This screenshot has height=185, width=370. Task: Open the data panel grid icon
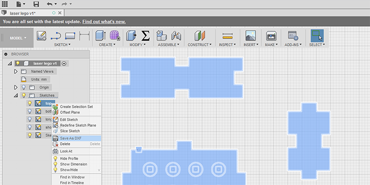pos(5,4)
